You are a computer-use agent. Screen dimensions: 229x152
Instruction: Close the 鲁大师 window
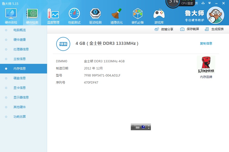pos(223,3)
